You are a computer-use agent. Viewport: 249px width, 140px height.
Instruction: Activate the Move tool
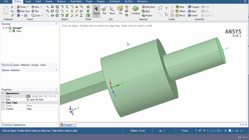[112, 10]
